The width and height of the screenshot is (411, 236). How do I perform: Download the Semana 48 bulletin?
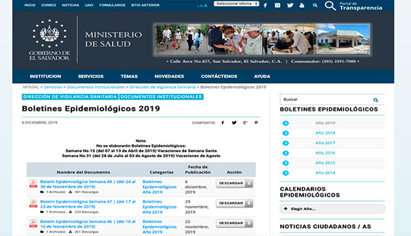(234, 184)
